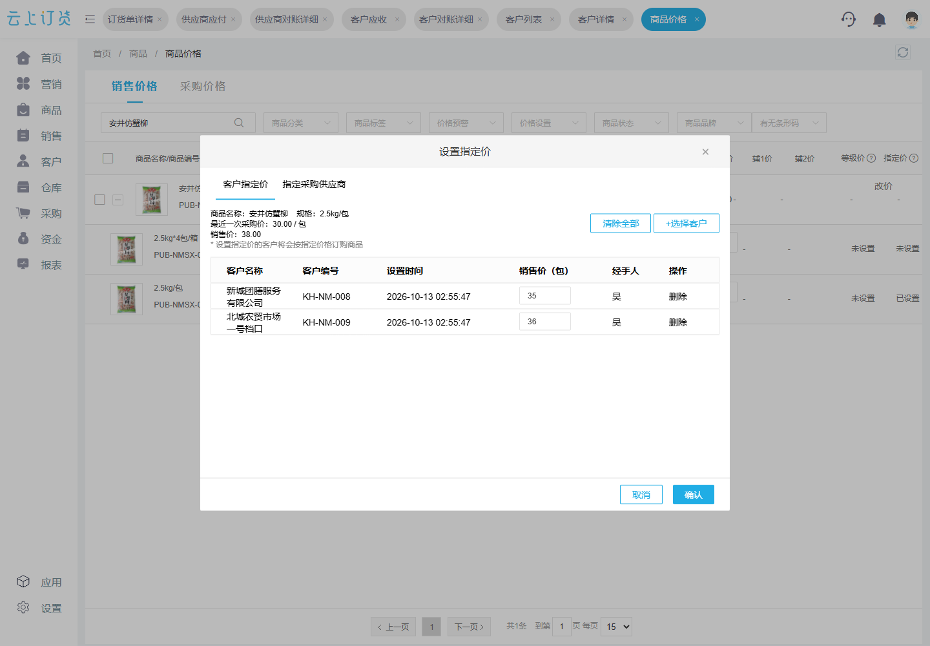Click the 下一页 pagination button
The image size is (930, 646).
pos(470,627)
